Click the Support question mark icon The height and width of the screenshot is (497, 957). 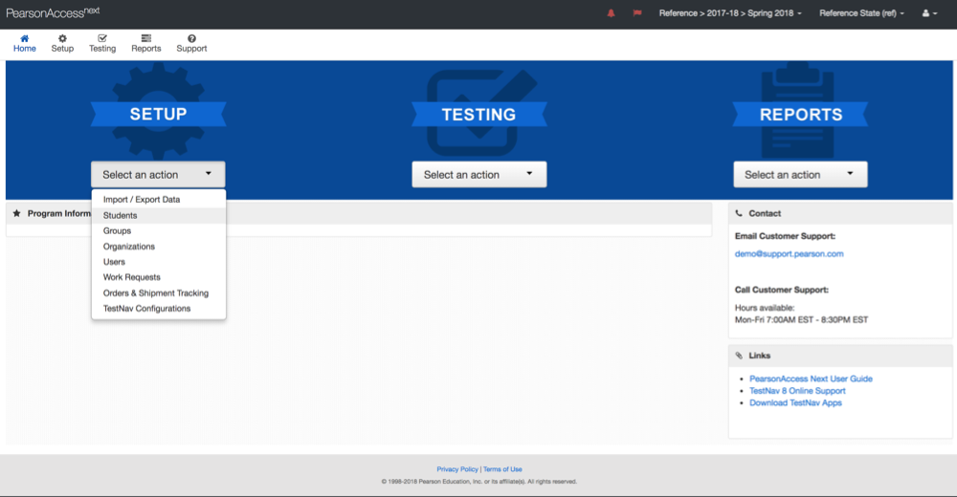coord(191,38)
